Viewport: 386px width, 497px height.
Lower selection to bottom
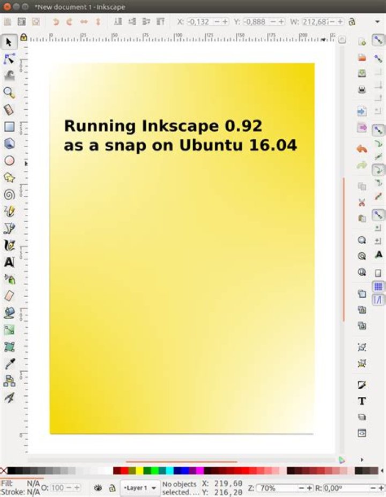(117, 21)
